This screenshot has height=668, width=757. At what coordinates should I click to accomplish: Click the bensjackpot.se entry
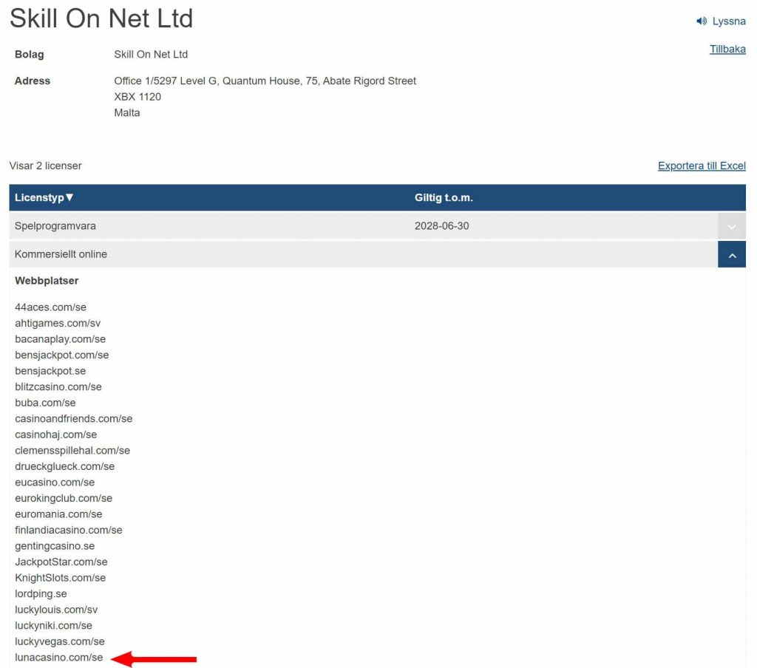[x=50, y=371]
